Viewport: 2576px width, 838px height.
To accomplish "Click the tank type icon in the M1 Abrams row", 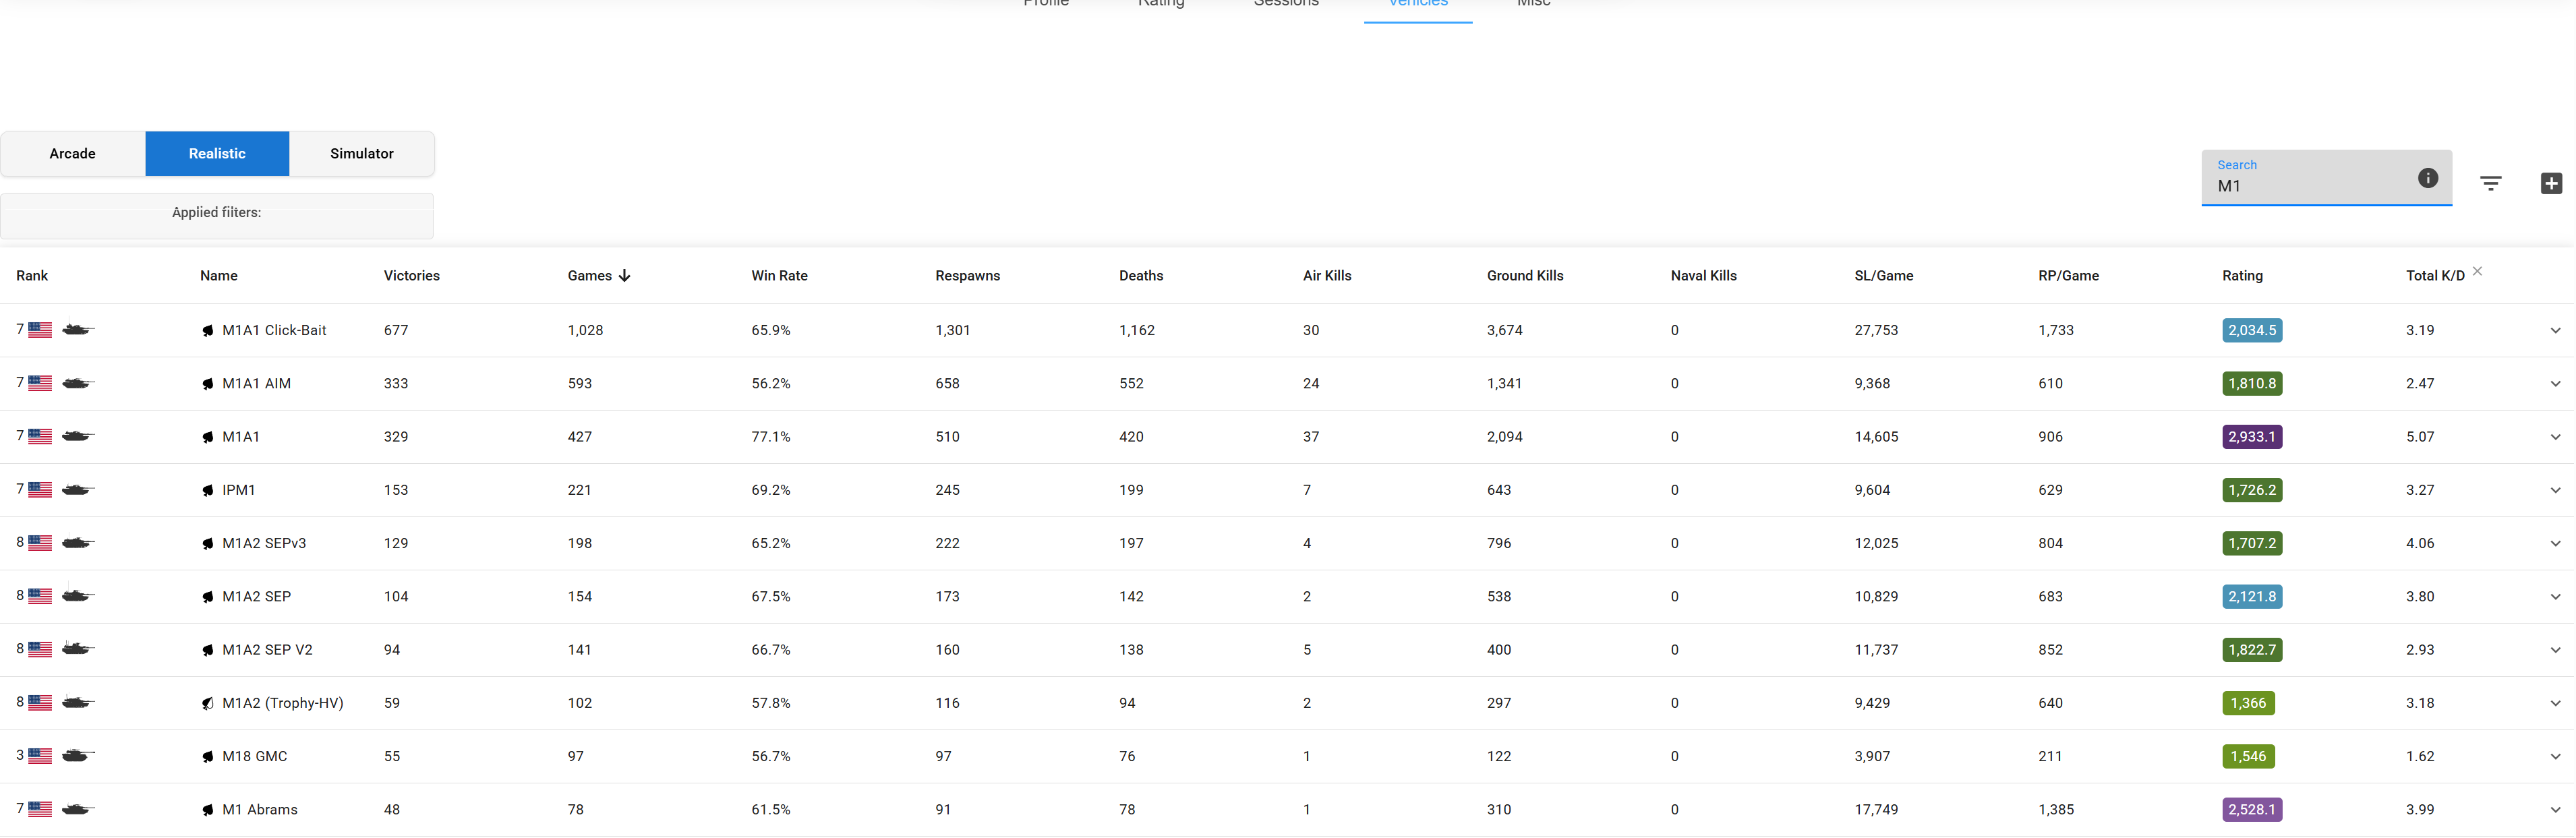I will click(78, 808).
